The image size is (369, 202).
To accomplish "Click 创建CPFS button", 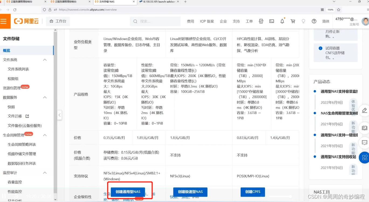I will 253,192.
